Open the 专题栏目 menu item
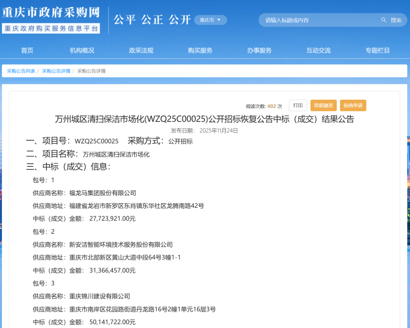Image resolution: width=410 pixels, height=328 pixels. coord(378,50)
